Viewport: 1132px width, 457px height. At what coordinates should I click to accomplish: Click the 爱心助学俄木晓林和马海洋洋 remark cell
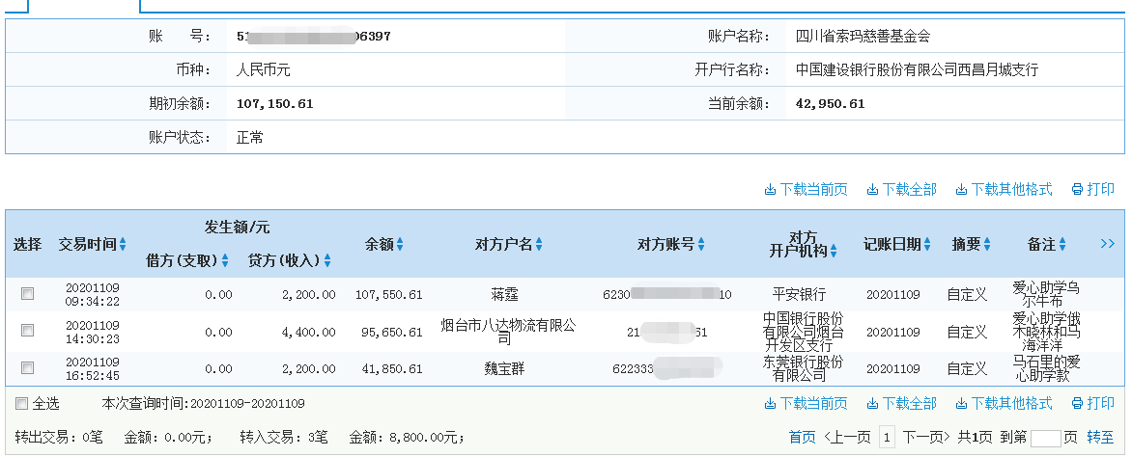pos(1046,332)
